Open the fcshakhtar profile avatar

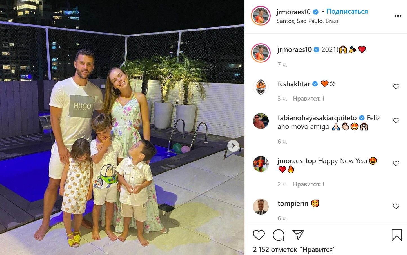261,87
